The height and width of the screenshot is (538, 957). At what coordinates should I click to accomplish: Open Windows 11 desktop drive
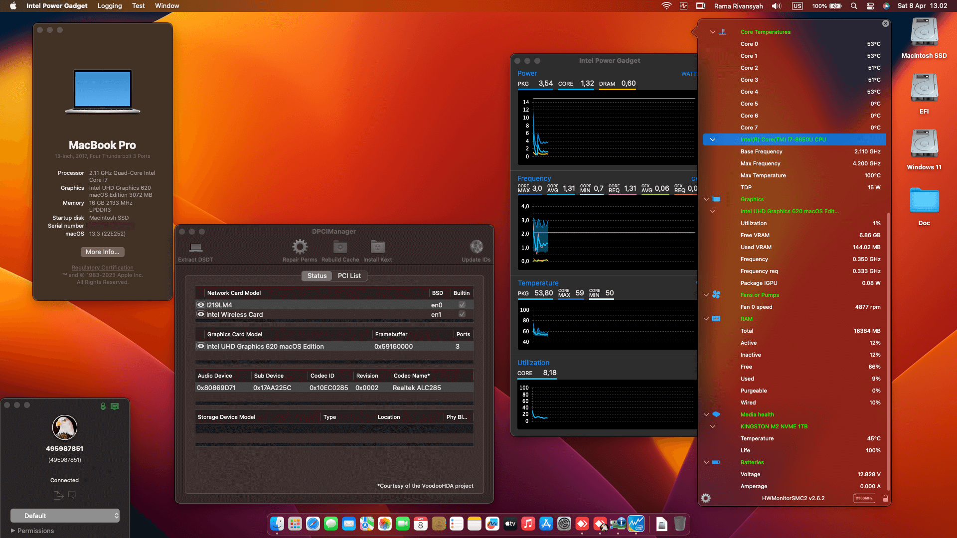click(x=924, y=144)
